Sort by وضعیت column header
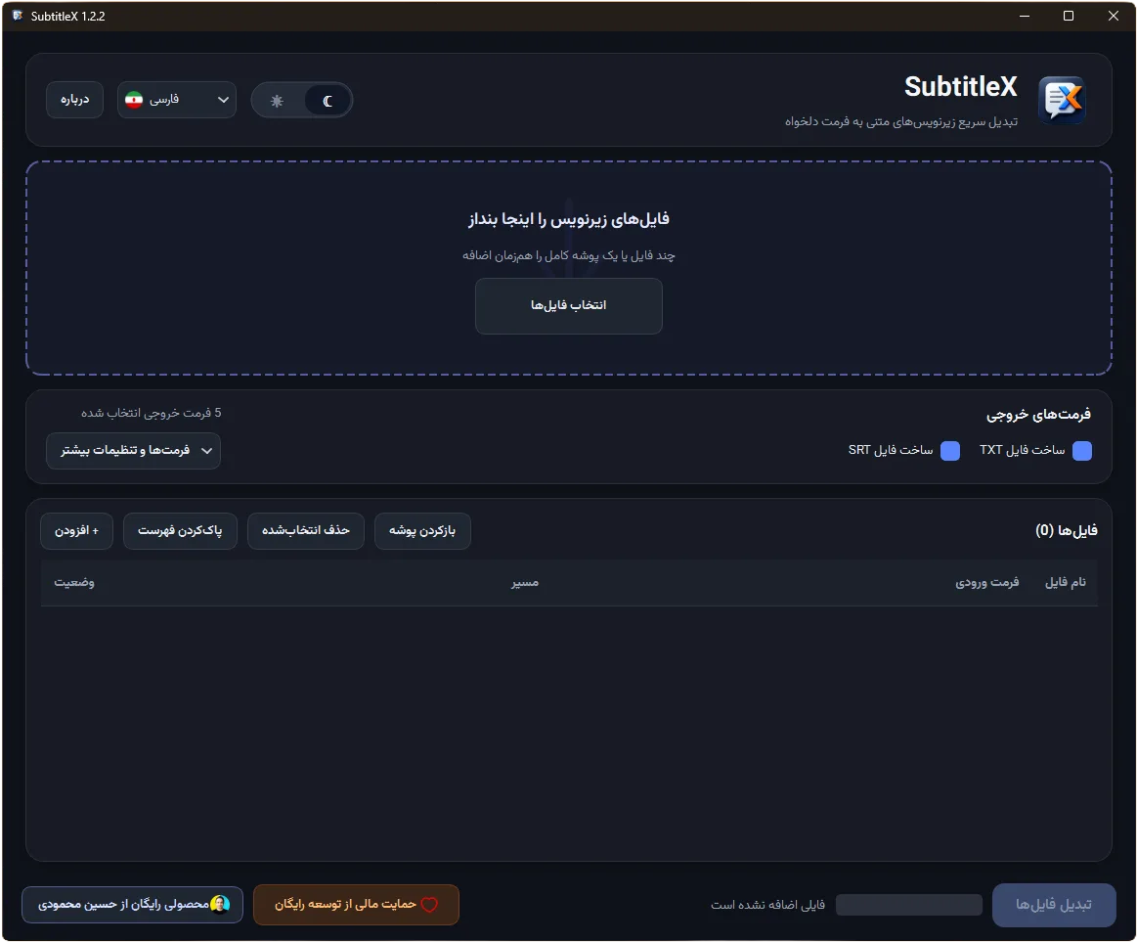This screenshot has width=1137, height=942. (74, 582)
